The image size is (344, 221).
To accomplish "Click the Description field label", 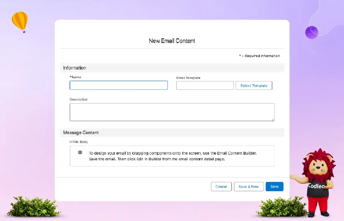I will click(79, 99).
